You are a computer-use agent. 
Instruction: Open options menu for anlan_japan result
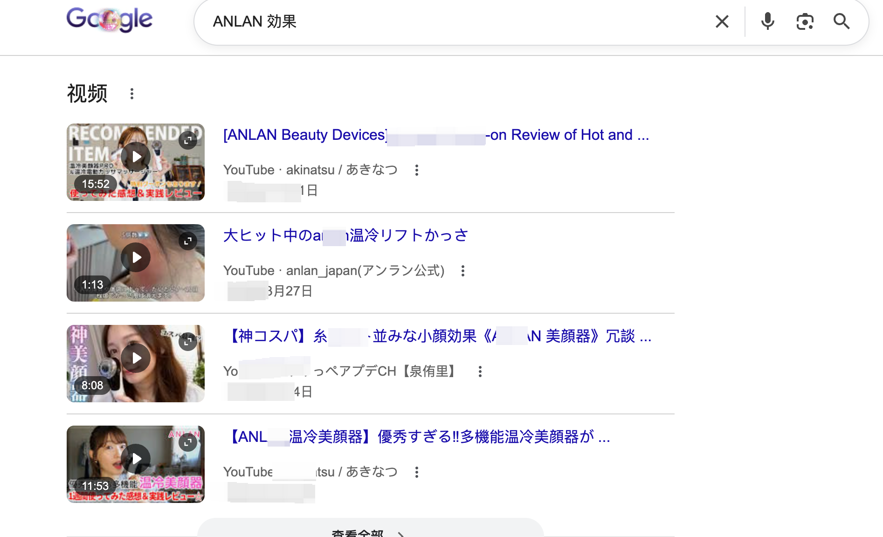pyautogui.click(x=463, y=271)
